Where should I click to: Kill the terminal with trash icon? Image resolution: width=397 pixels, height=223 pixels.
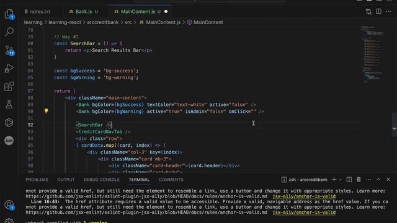(x=359, y=180)
